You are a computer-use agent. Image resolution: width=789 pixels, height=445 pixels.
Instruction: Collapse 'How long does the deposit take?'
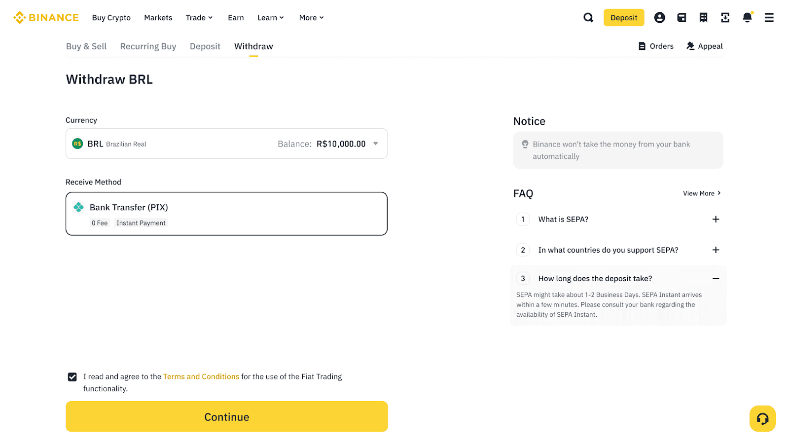pyautogui.click(x=716, y=279)
